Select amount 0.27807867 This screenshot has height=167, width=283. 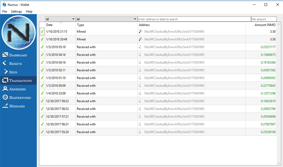point(268,124)
